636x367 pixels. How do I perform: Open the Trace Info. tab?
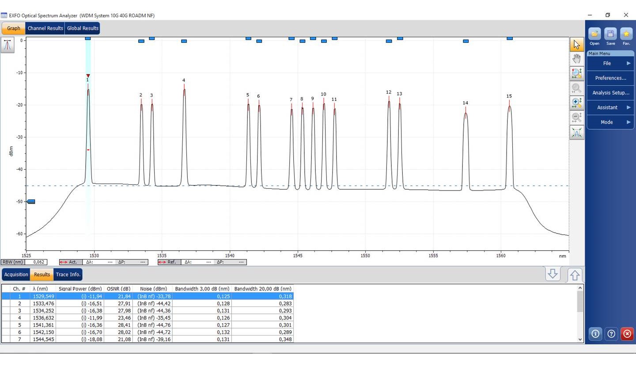(x=68, y=275)
